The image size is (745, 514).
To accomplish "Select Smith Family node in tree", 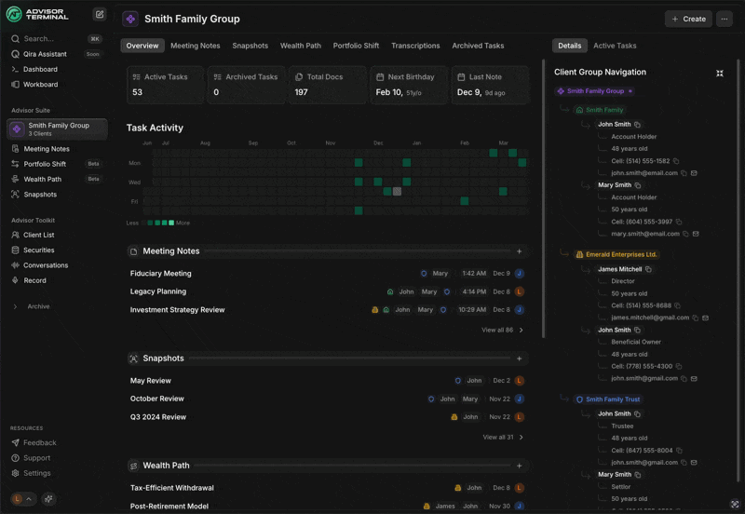I will coord(600,110).
